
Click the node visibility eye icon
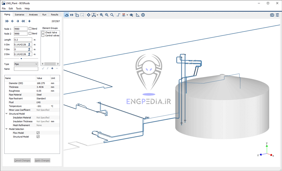[x=131, y=15]
